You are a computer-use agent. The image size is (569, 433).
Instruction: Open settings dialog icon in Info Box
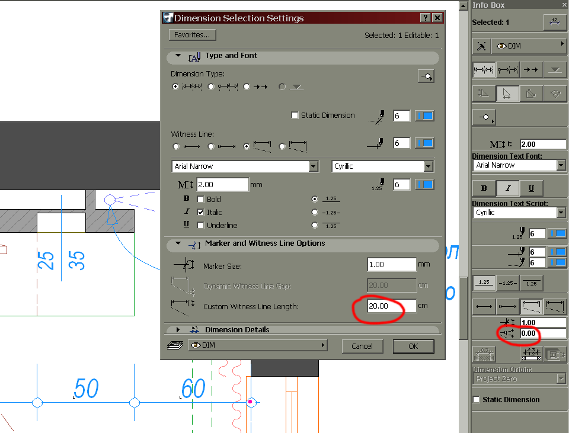[555, 22]
